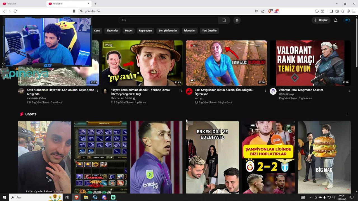Click the install app icon in address bar
Image resolution: width=358 pixels, height=201 pixels.
[256, 11]
